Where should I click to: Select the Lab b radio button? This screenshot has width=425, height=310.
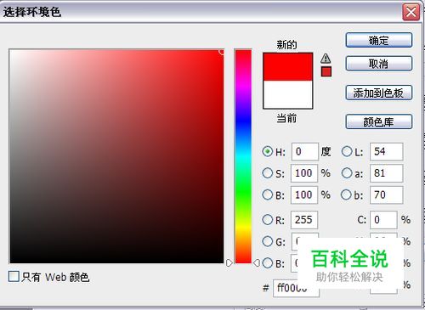[346, 194]
